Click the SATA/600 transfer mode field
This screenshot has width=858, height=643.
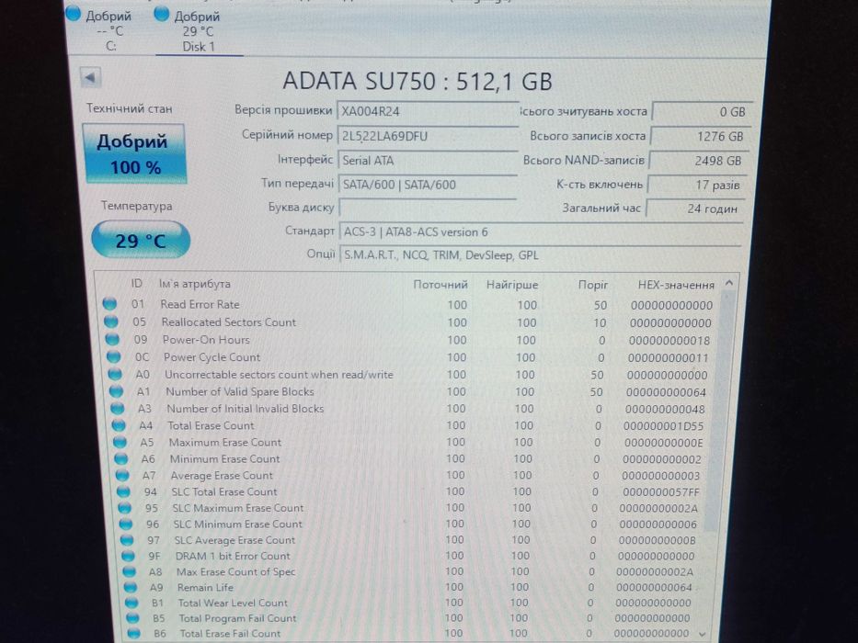click(428, 185)
